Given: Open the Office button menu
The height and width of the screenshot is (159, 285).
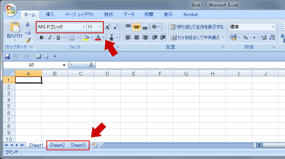Looking at the screenshot, I should [11, 10].
